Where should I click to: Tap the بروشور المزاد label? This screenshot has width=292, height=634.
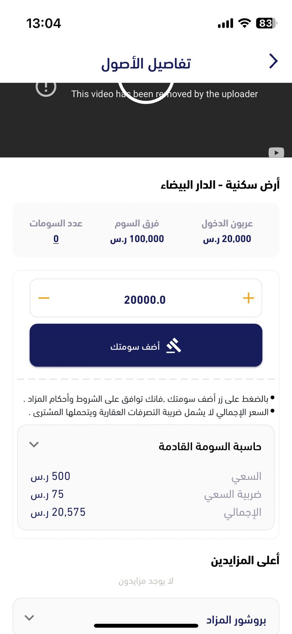(x=236, y=620)
